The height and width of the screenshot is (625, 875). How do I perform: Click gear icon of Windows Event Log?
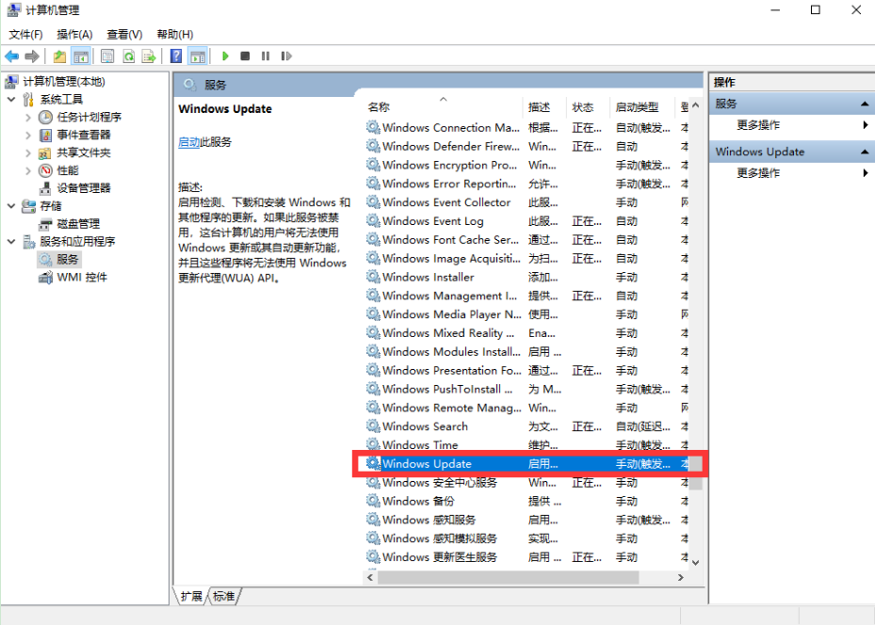click(373, 221)
